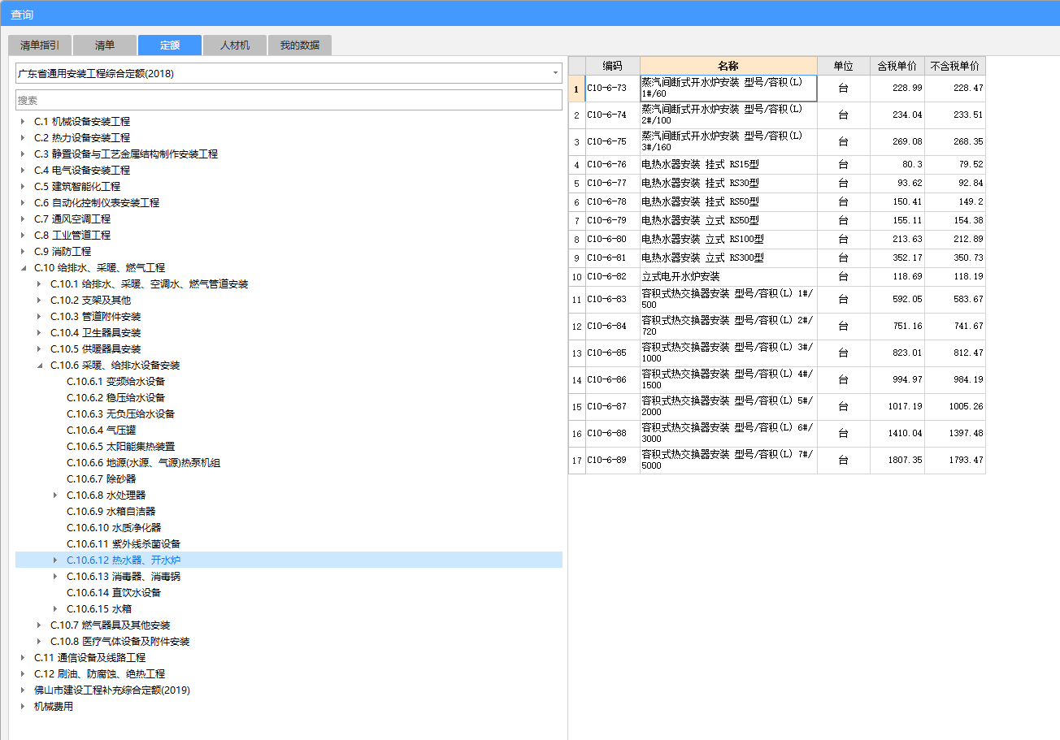Expand C.10.1 给排水、采暖、空调水、燃气管道安装
This screenshot has width=1060, height=740.
39,284
